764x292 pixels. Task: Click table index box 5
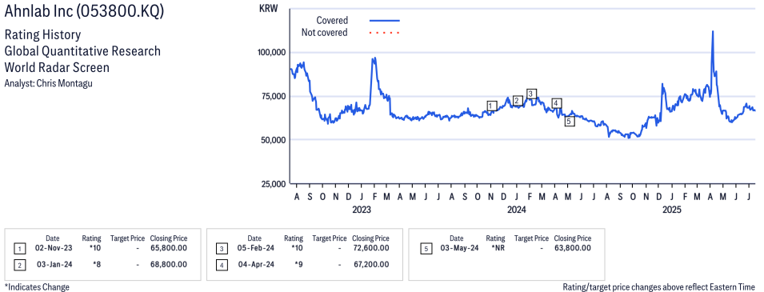coord(426,249)
